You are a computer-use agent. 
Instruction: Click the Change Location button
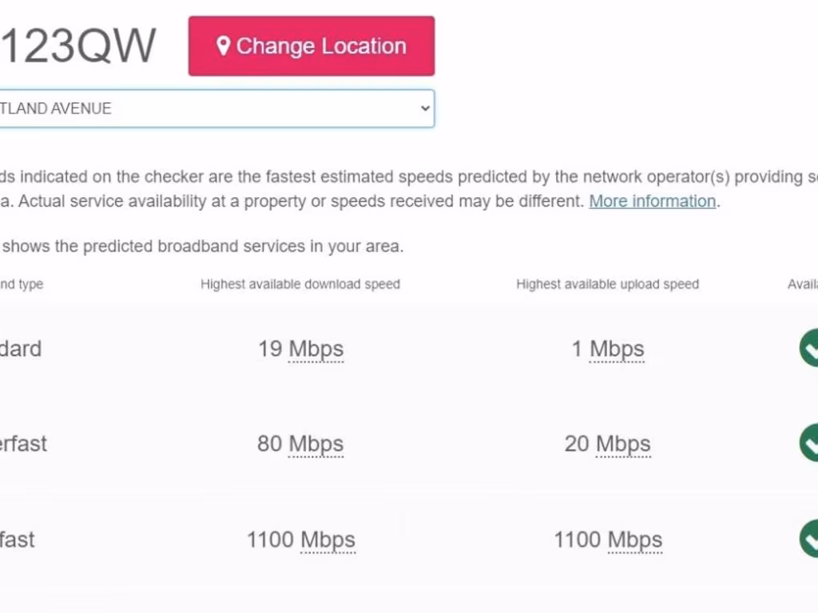pyautogui.click(x=312, y=46)
